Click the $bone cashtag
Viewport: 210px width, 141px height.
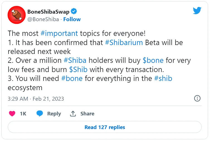pos(153,60)
